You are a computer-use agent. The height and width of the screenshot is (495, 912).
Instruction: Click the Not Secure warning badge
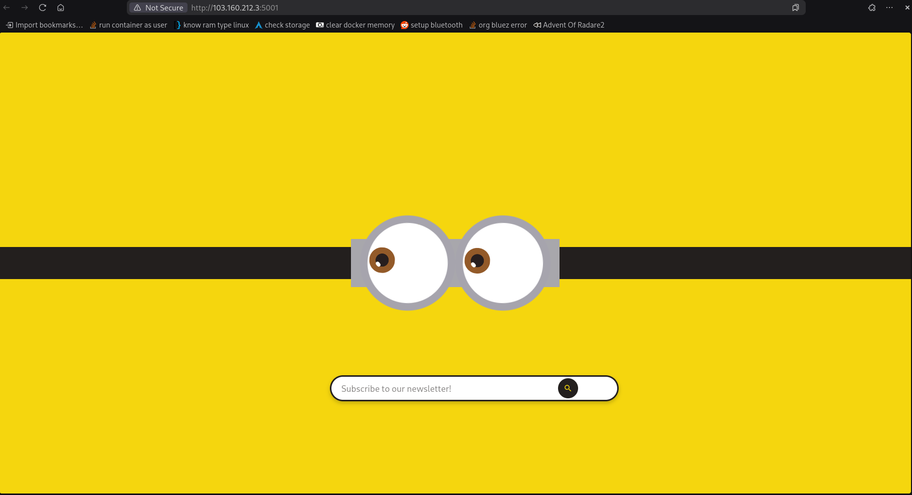pyautogui.click(x=158, y=8)
